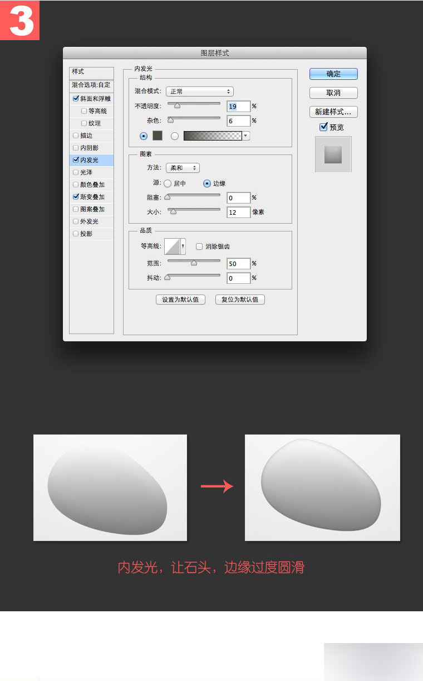Image resolution: width=423 pixels, height=681 pixels.
Task: Click the 抖动 jitter slider handle
Action: point(167,277)
